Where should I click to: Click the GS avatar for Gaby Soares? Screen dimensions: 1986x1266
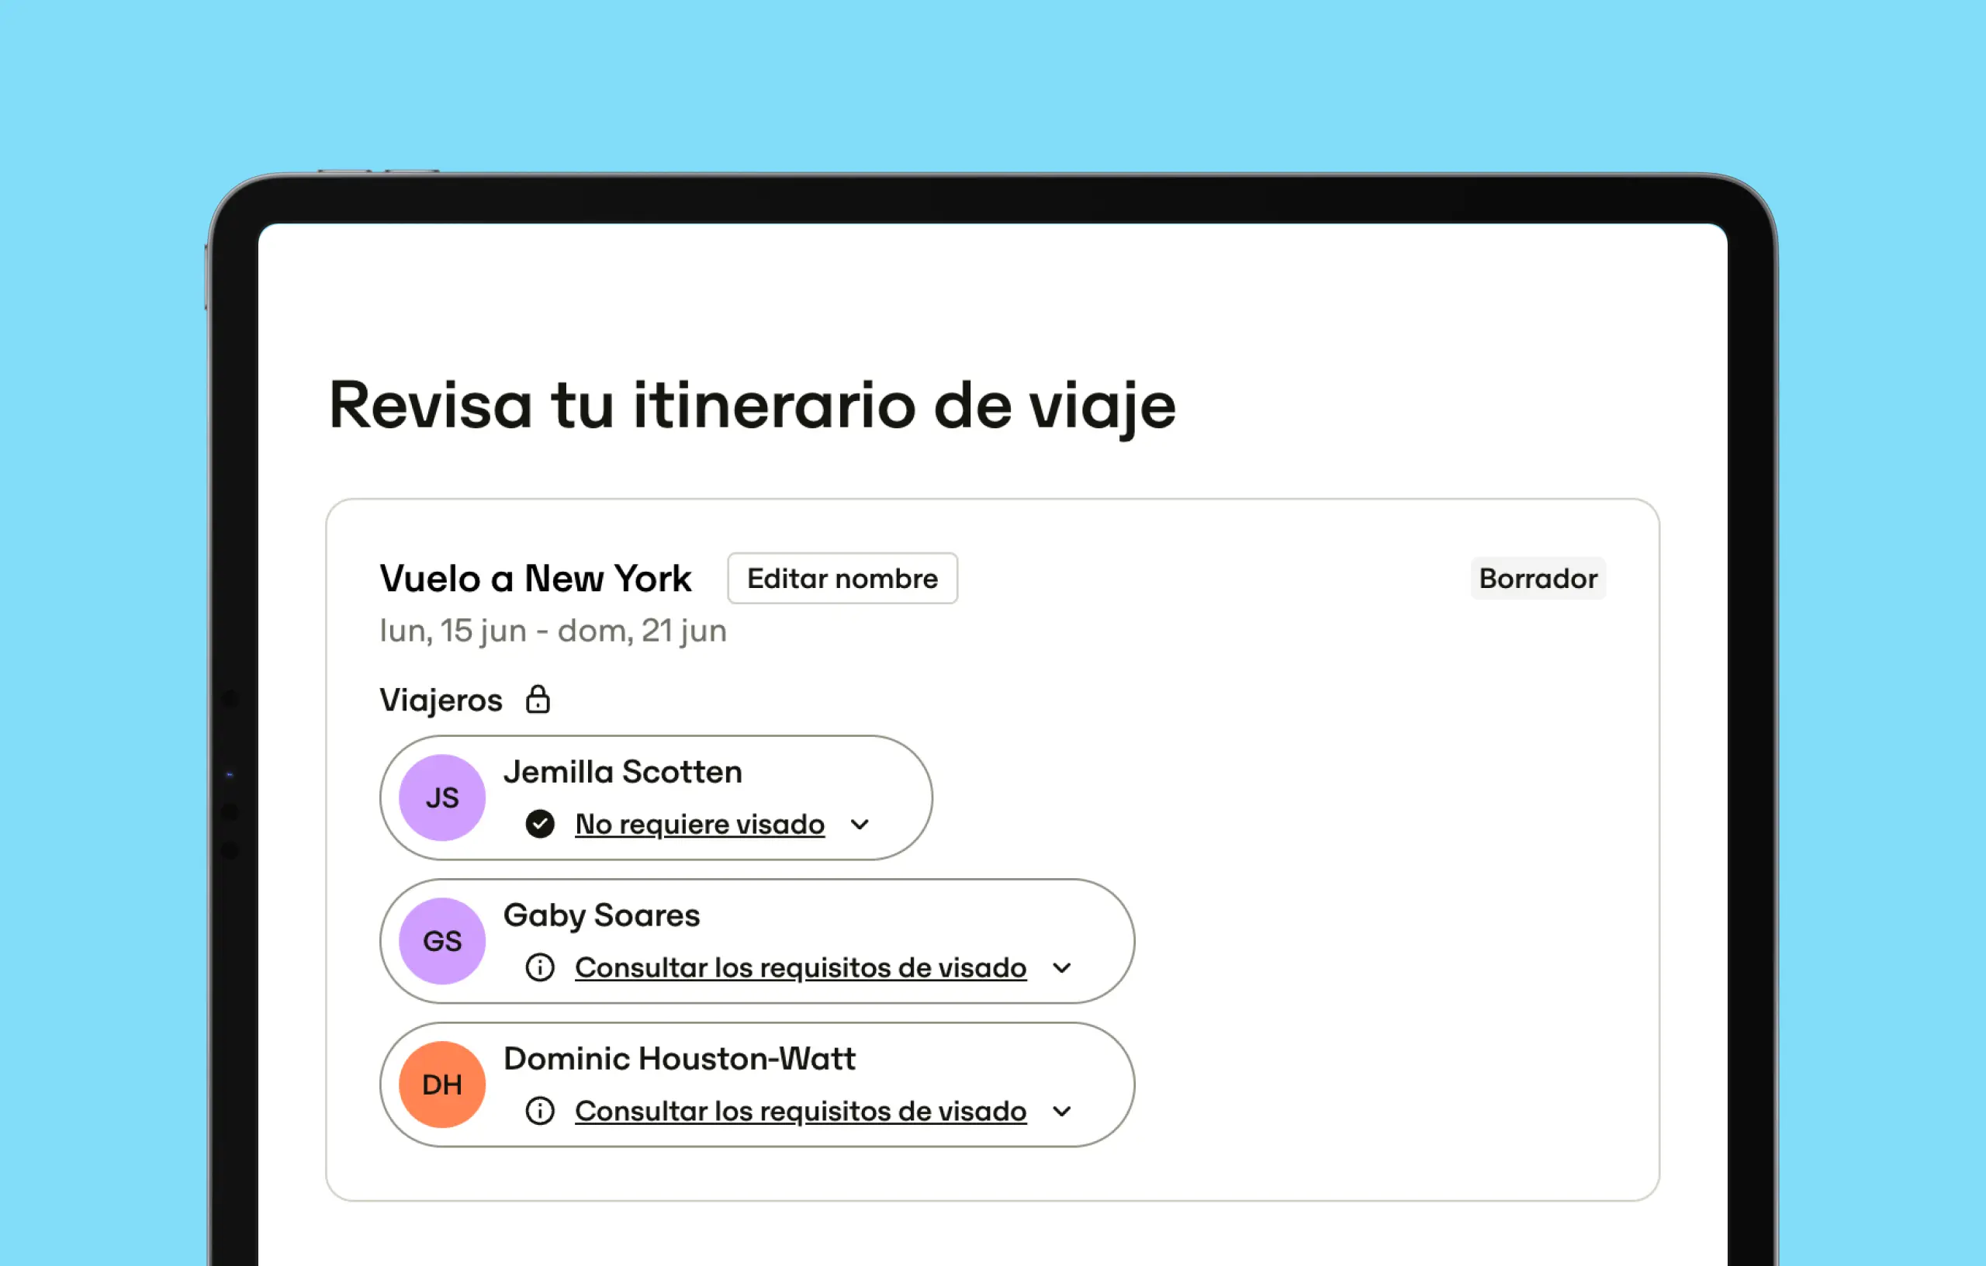pos(442,941)
